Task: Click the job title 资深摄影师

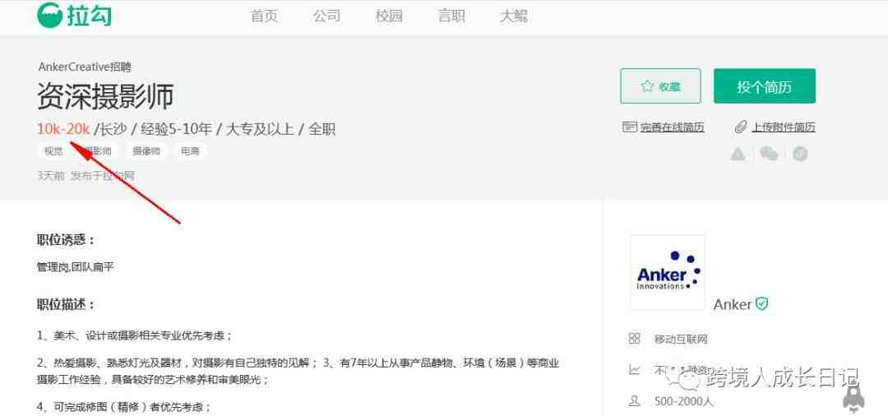Action: click(x=105, y=96)
